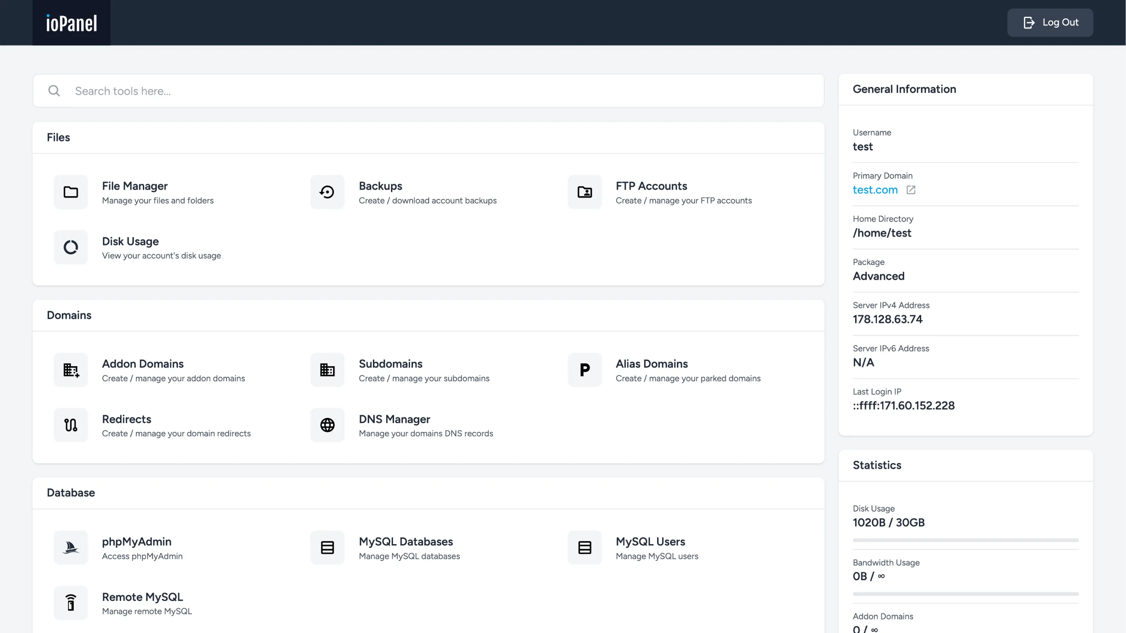Open the test.com primary domain link
Viewport: 1126px width, 633px height.
[x=875, y=190]
